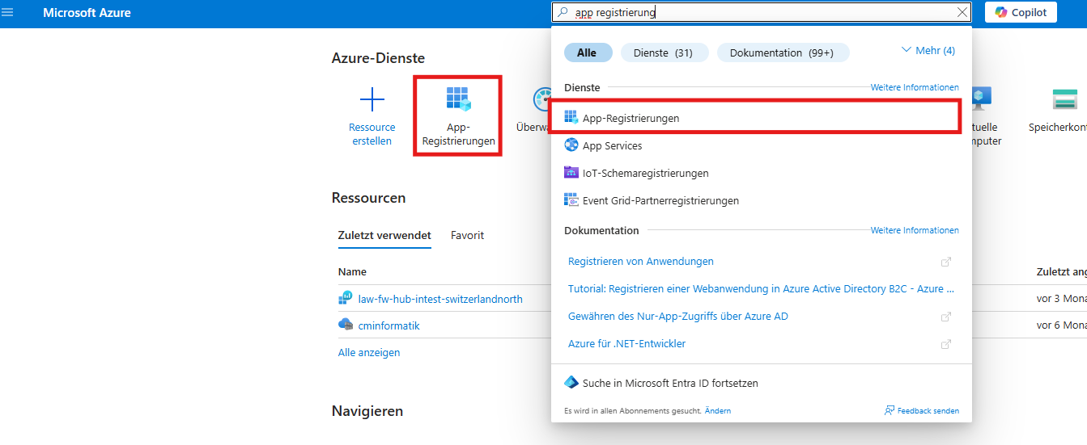Viewport: 1087px width, 445px height.
Task: Click the cminformatik resource icon
Action: pos(346,325)
